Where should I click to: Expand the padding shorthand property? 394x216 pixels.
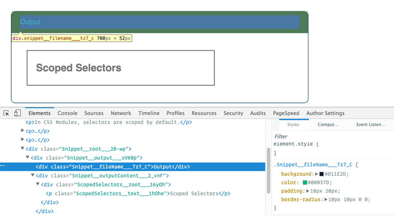(308, 191)
